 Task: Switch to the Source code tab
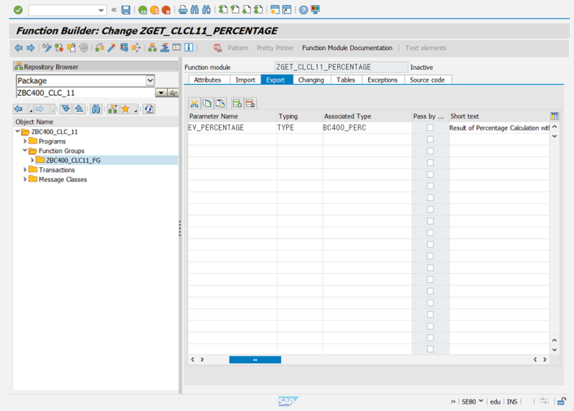pyautogui.click(x=427, y=80)
